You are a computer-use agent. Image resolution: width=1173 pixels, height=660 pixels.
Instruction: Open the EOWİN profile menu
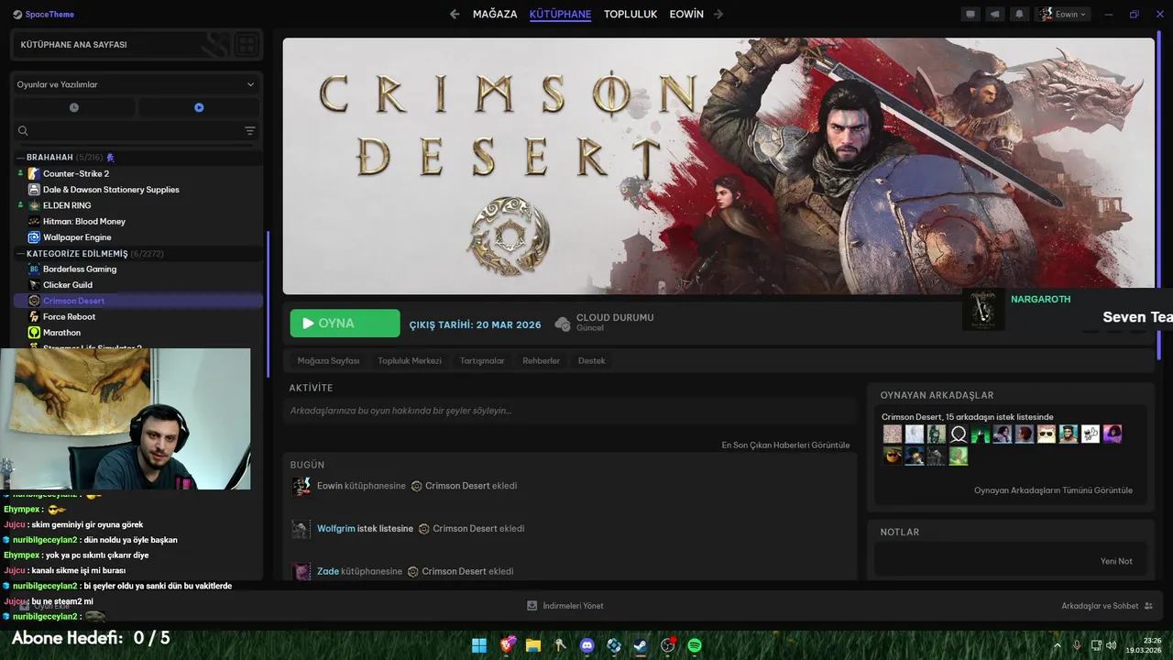[x=686, y=14]
